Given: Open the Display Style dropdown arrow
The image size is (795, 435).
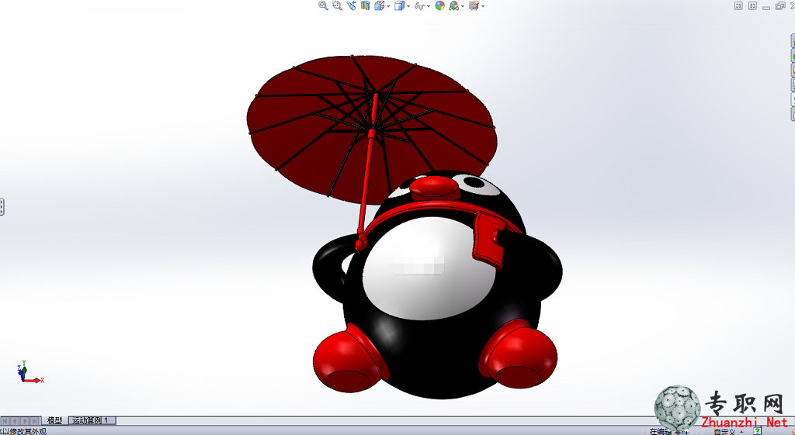Looking at the screenshot, I should coord(408,6).
